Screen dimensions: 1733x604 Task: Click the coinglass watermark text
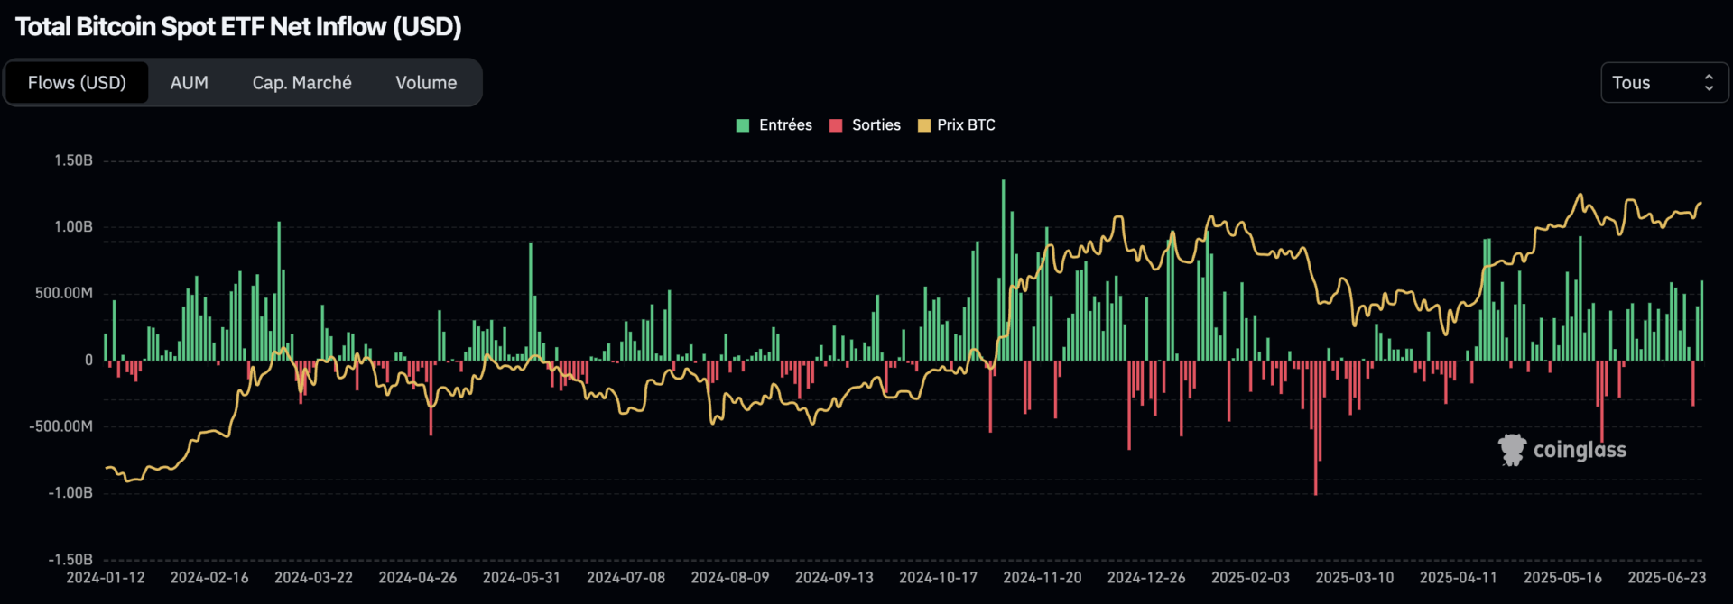click(1580, 450)
